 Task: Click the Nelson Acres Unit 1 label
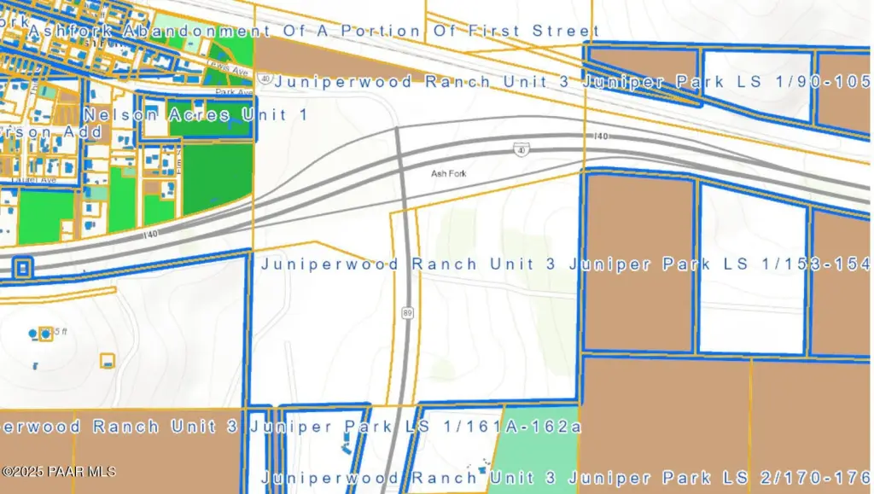195,114
